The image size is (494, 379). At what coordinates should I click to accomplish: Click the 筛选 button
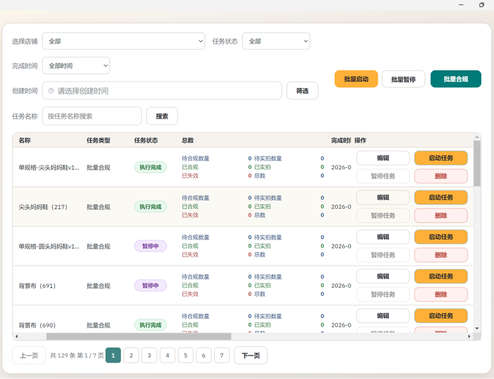point(302,91)
